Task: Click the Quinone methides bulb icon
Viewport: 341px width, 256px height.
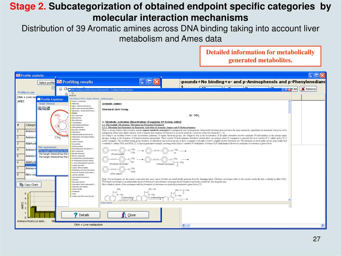Action: point(71,175)
